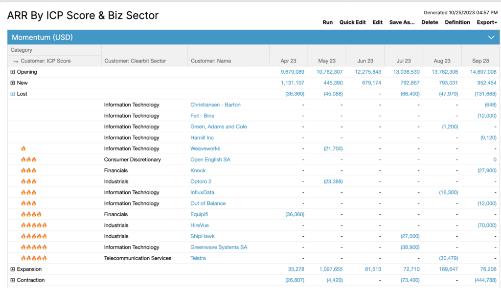Click the four-flame ICP score for Equipifi
This screenshot has height=288, width=501.
click(x=31, y=214)
